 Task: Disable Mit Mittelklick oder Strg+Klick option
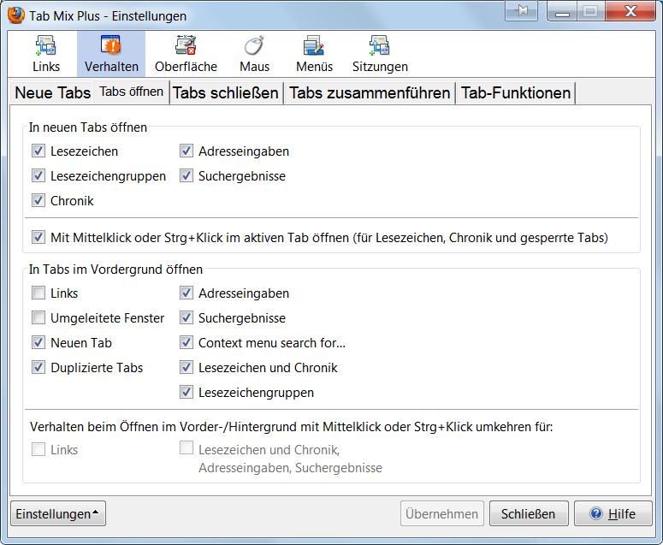click(38, 237)
